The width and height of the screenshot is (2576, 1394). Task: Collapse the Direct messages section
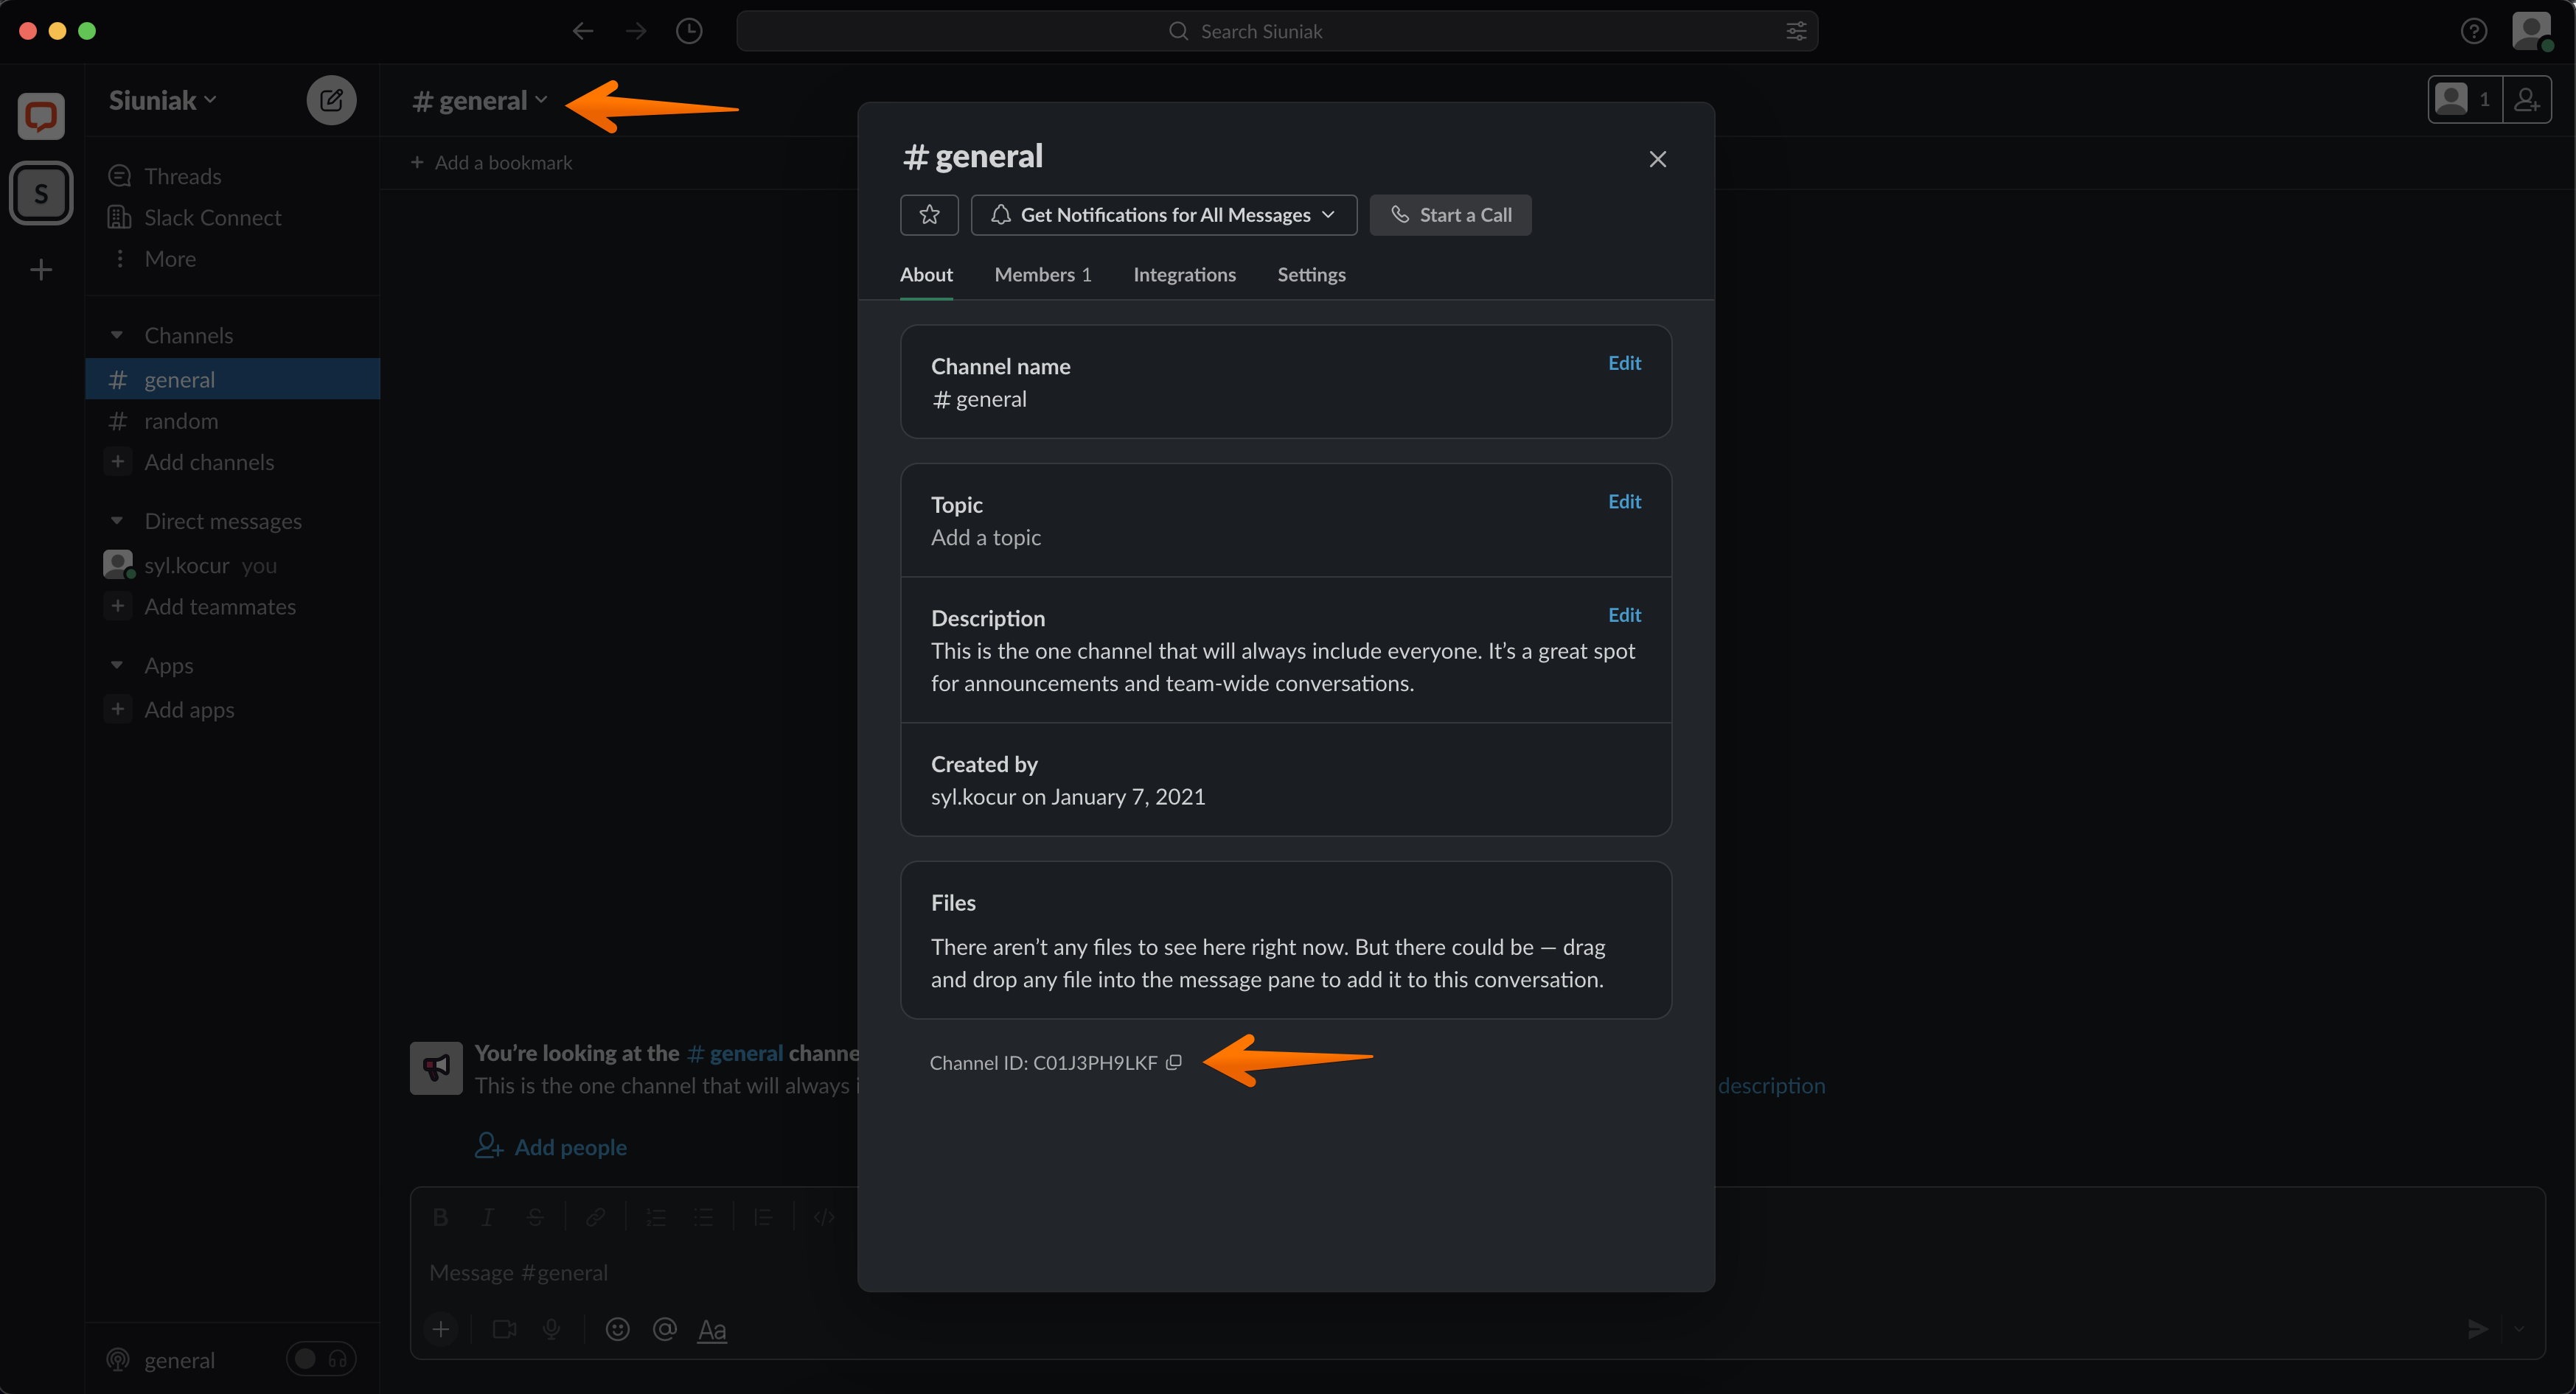pyautogui.click(x=117, y=521)
